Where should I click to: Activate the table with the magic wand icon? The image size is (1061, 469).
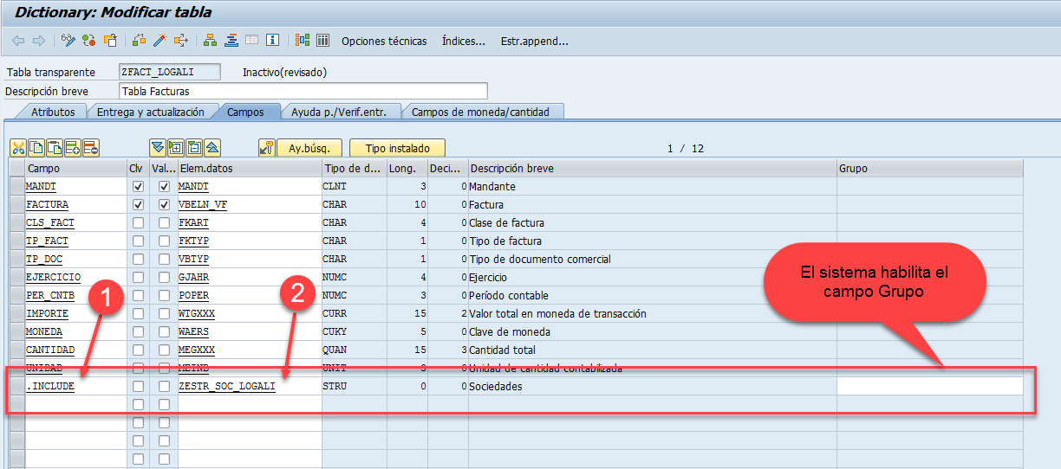(159, 41)
